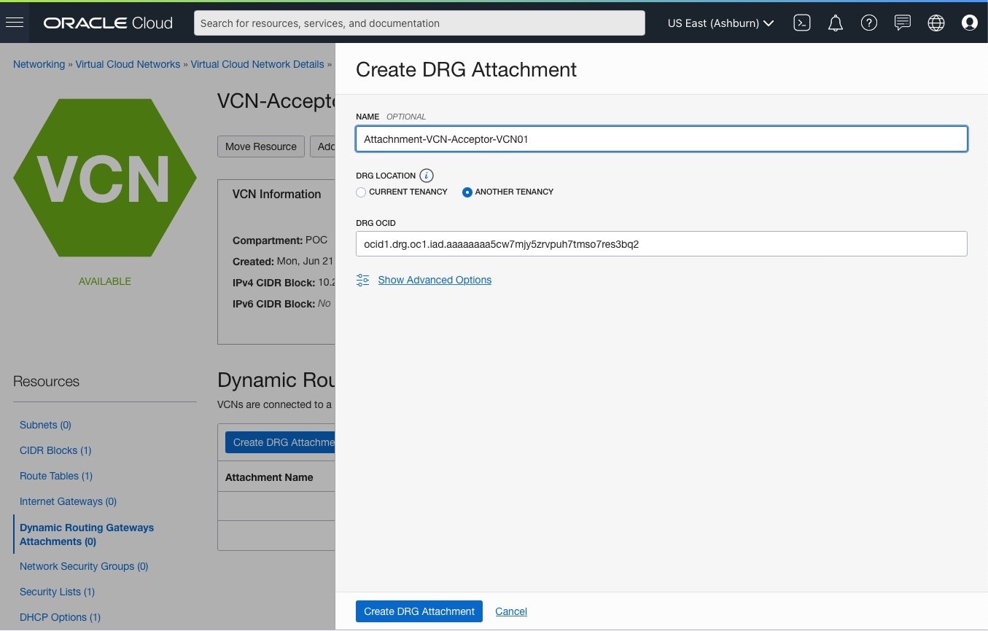Open the user profile avatar icon
This screenshot has width=988, height=631.
pos(970,23)
